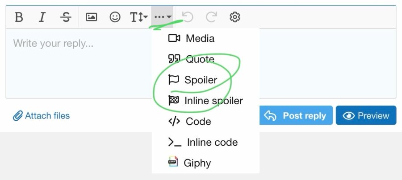Expand the font size dropdown

tap(139, 17)
